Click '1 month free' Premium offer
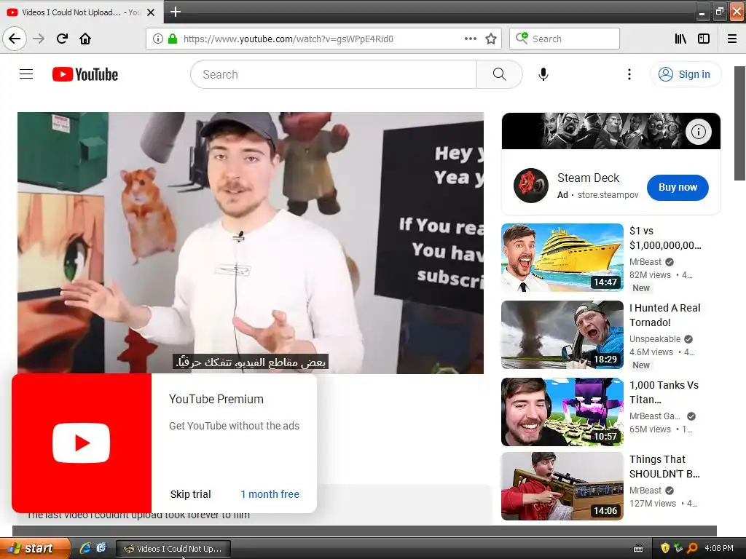The height and width of the screenshot is (559, 746). coord(270,494)
